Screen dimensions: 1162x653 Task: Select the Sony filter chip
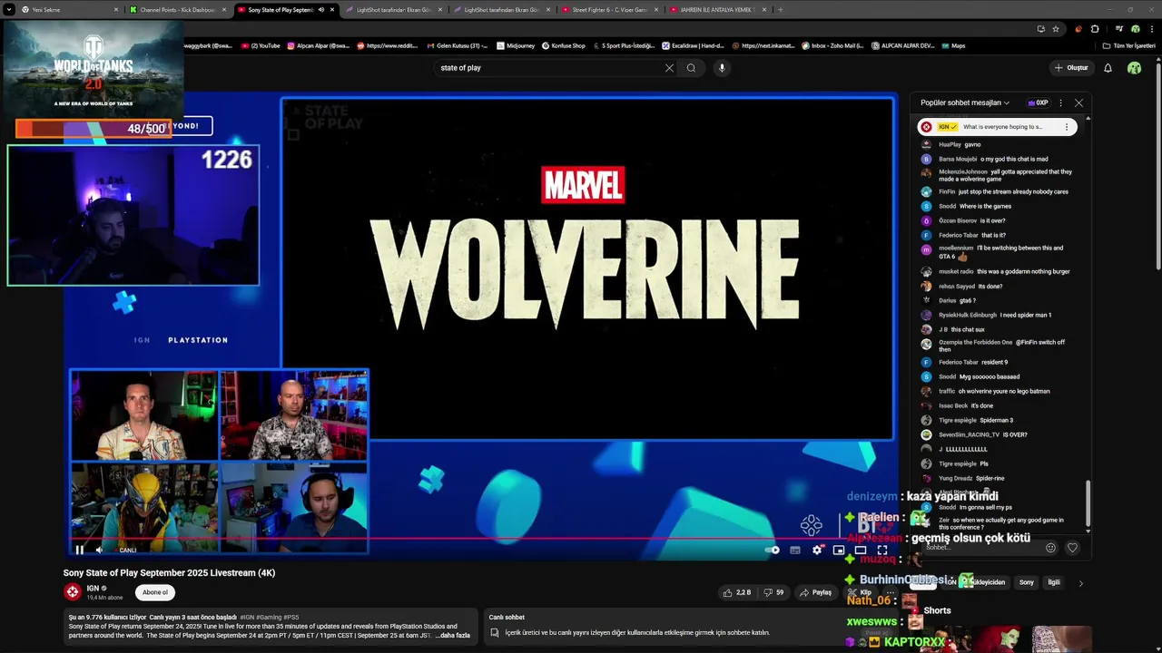coord(1027,582)
